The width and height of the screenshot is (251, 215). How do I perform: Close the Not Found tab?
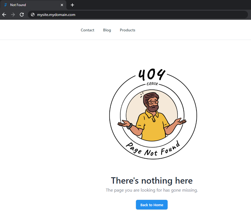[x=62, y=5]
